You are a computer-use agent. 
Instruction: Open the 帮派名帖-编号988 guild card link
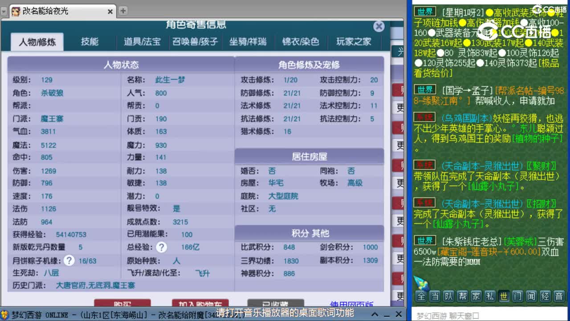point(489,95)
